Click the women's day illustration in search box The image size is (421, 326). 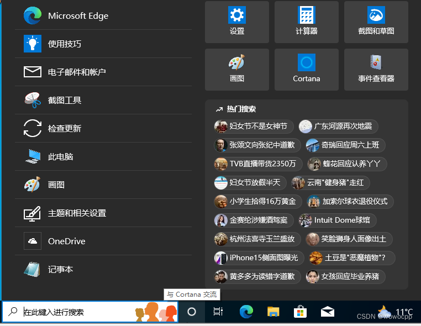click(156, 312)
